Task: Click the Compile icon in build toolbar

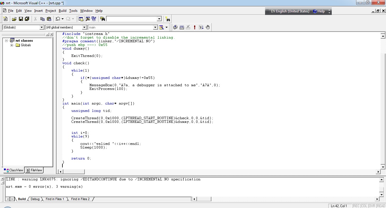Action: [175, 27]
